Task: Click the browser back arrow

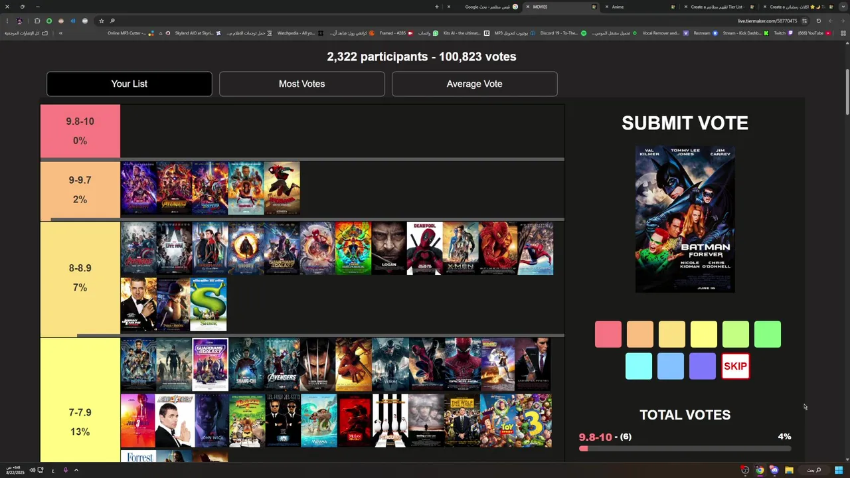Action: [842, 21]
